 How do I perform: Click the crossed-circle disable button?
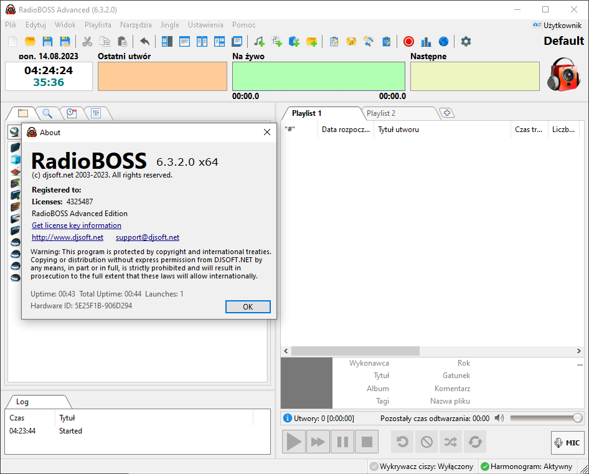(426, 442)
